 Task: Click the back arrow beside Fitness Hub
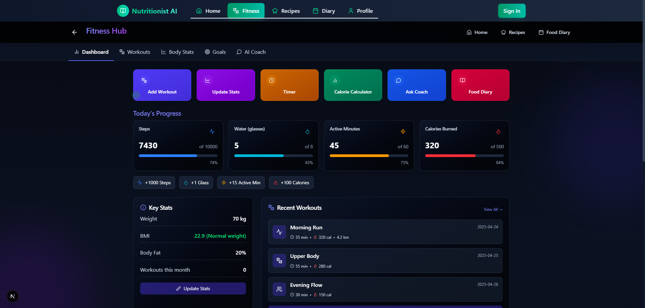point(75,32)
